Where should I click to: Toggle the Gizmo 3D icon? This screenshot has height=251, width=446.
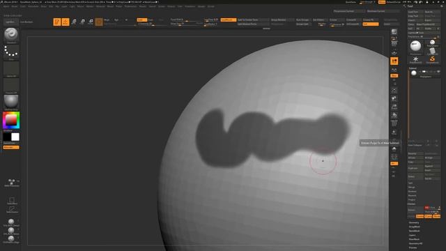[x=99, y=22]
